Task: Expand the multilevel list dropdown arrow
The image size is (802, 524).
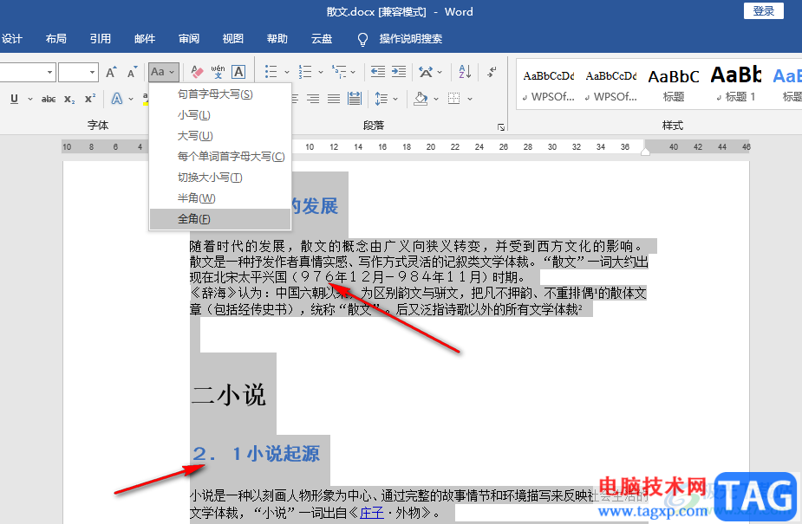Action: tap(353, 73)
